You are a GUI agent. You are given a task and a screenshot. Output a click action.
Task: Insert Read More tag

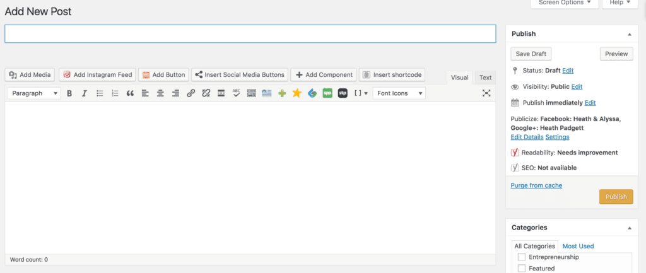click(x=221, y=93)
